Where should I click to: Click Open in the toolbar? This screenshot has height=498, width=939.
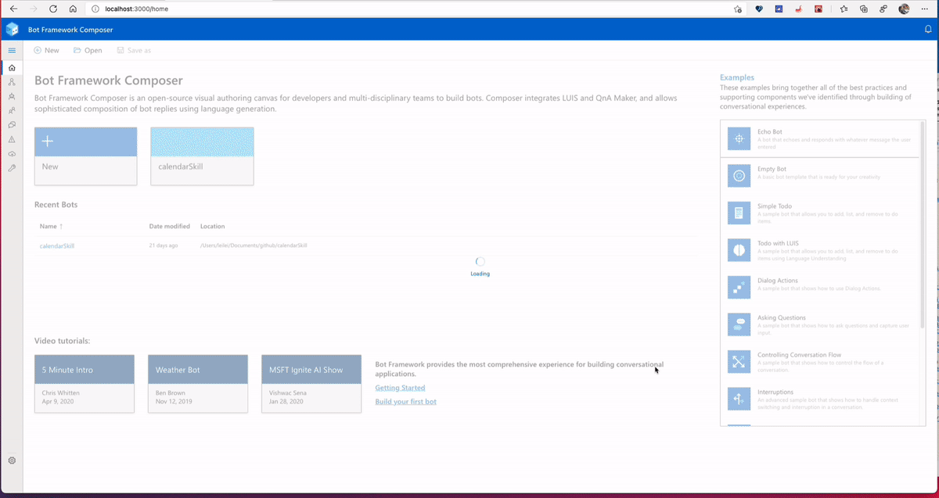point(88,50)
